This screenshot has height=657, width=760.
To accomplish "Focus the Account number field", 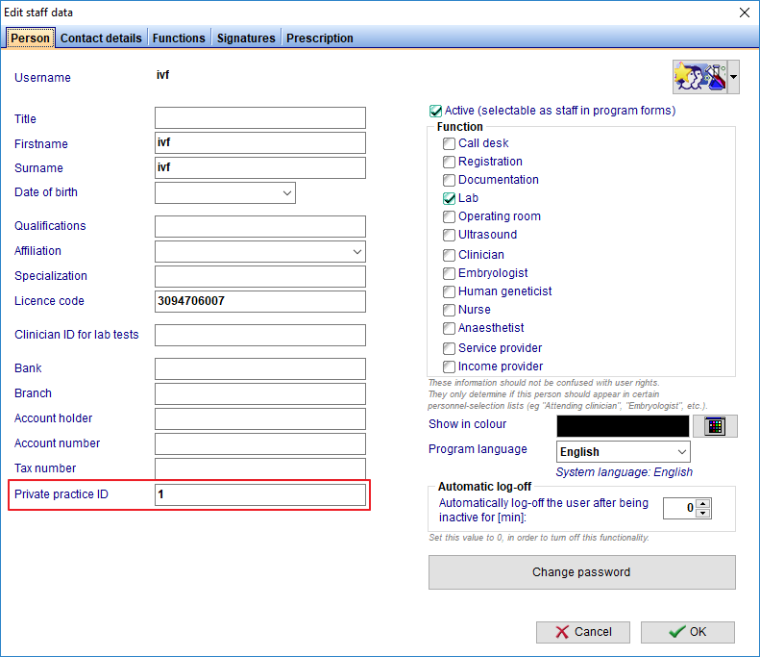I will 260,444.
